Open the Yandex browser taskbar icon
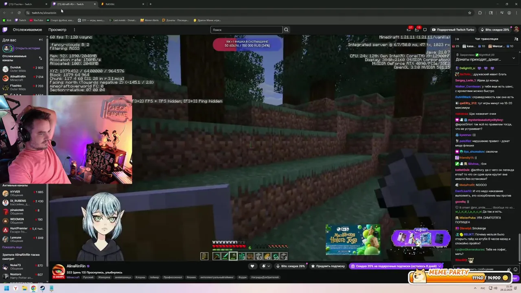 (16, 288)
